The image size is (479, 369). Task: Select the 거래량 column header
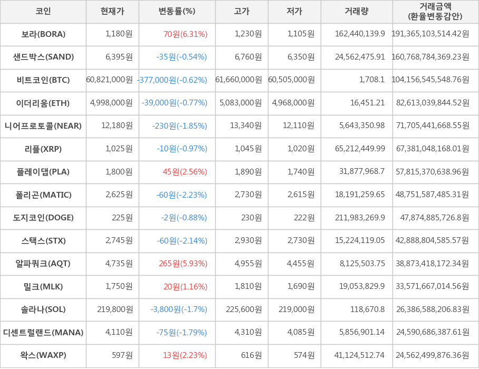pyautogui.click(x=357, y=12)
